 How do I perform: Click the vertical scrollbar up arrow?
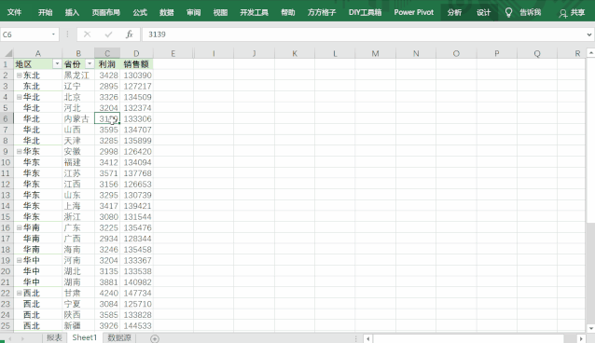(591, 53)
